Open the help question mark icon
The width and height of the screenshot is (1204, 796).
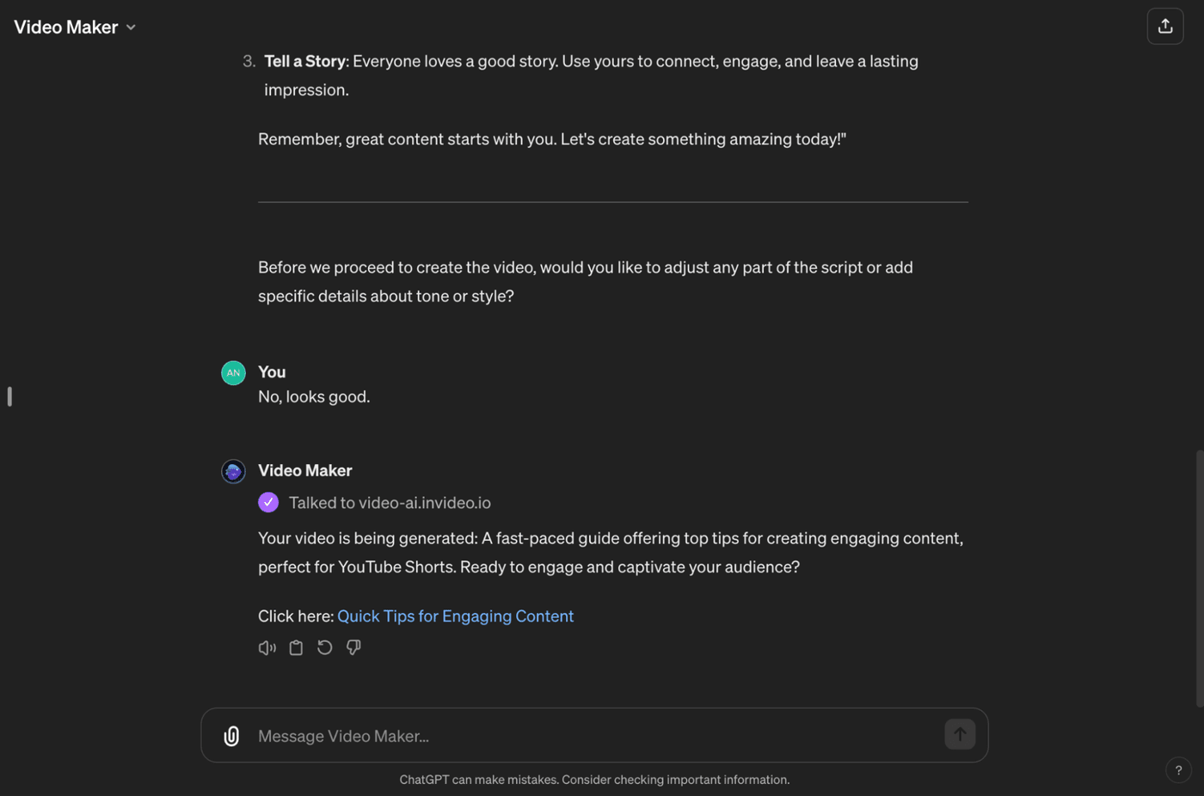tap(1177, 770)
